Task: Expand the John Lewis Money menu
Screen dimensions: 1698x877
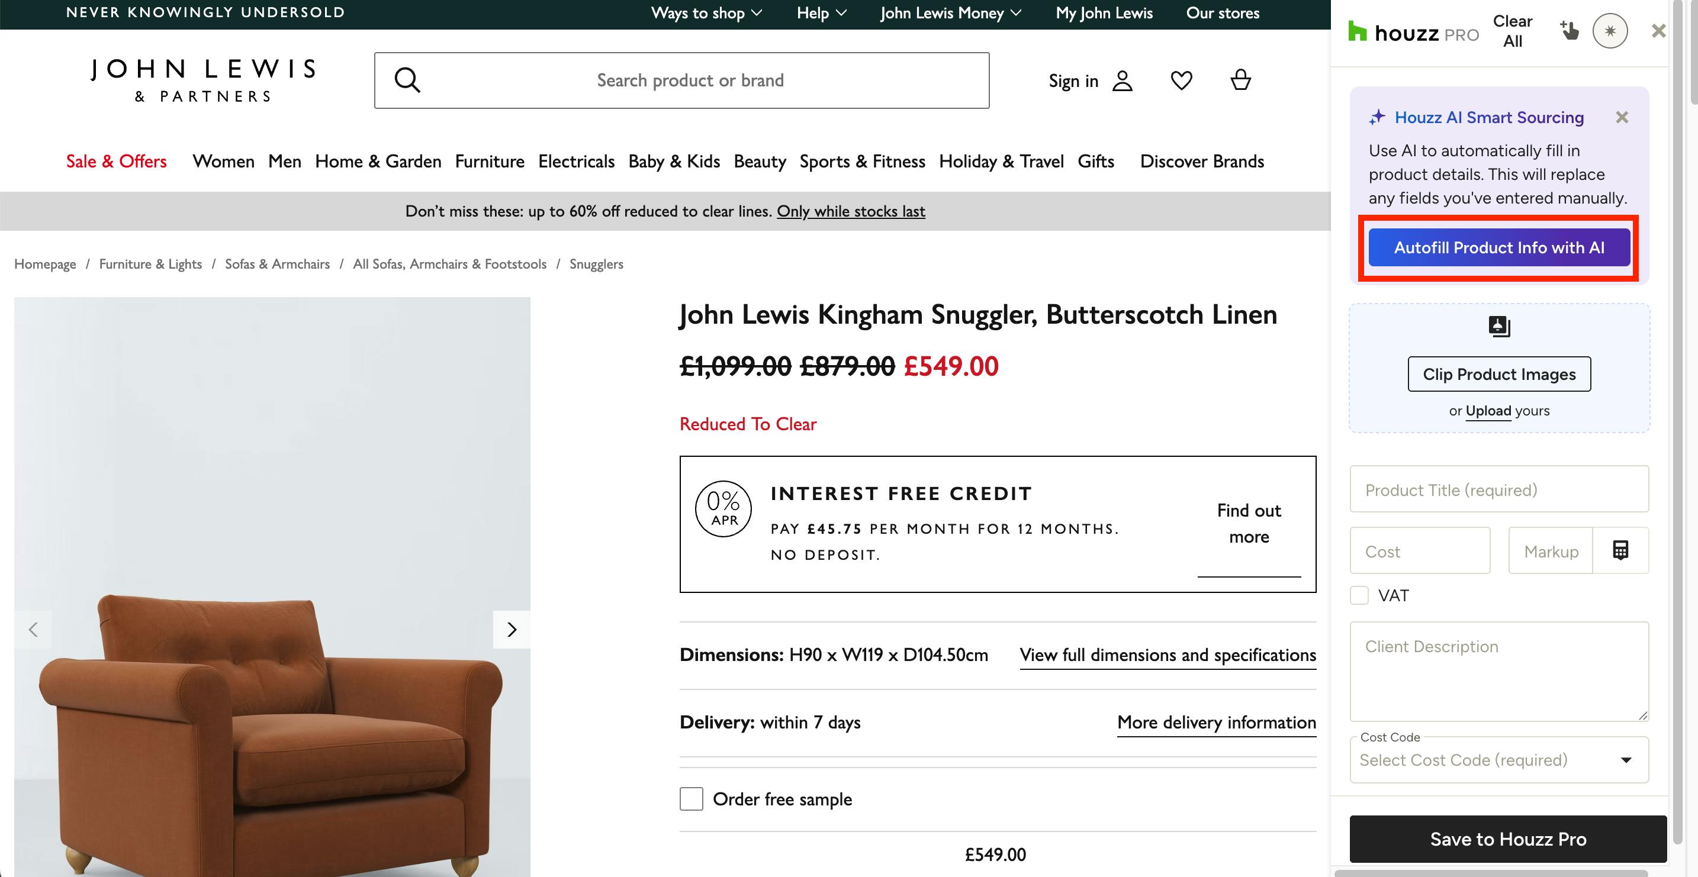Action: [x=950, y=13]
